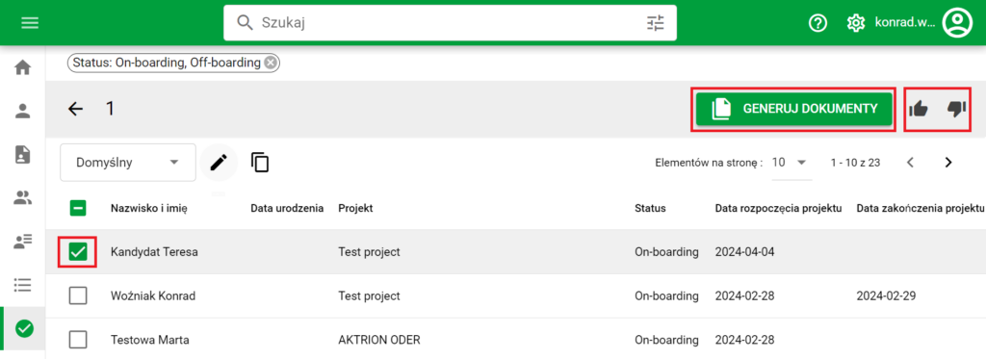Screen dimensions: 986x359
Task: Sort by Nazwisko i imię column
Action: (149, 208)
